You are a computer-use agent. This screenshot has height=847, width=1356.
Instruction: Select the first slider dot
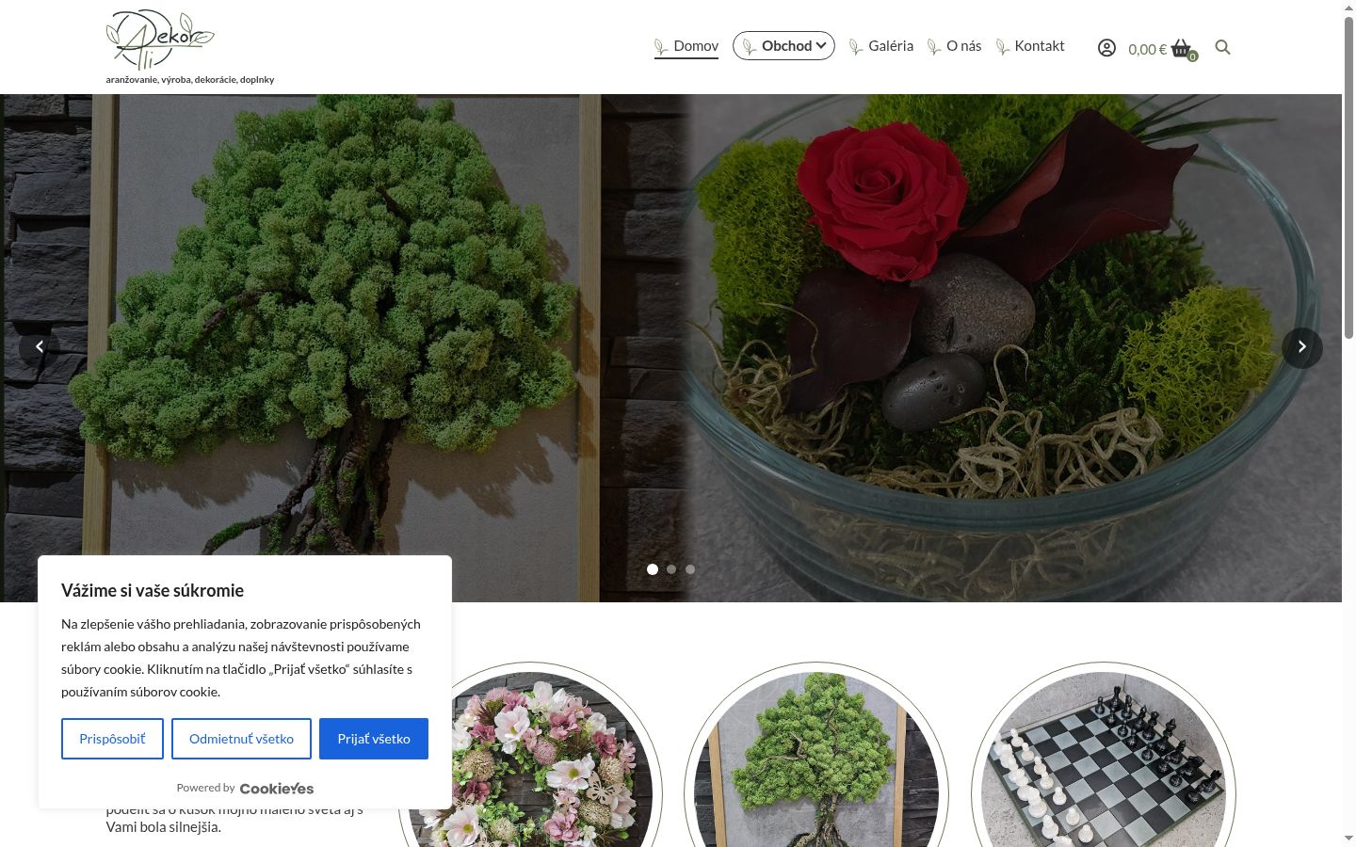pos(653,569)
